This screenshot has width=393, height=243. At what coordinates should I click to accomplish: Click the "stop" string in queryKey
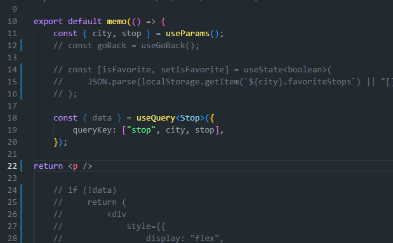point(141,130)
